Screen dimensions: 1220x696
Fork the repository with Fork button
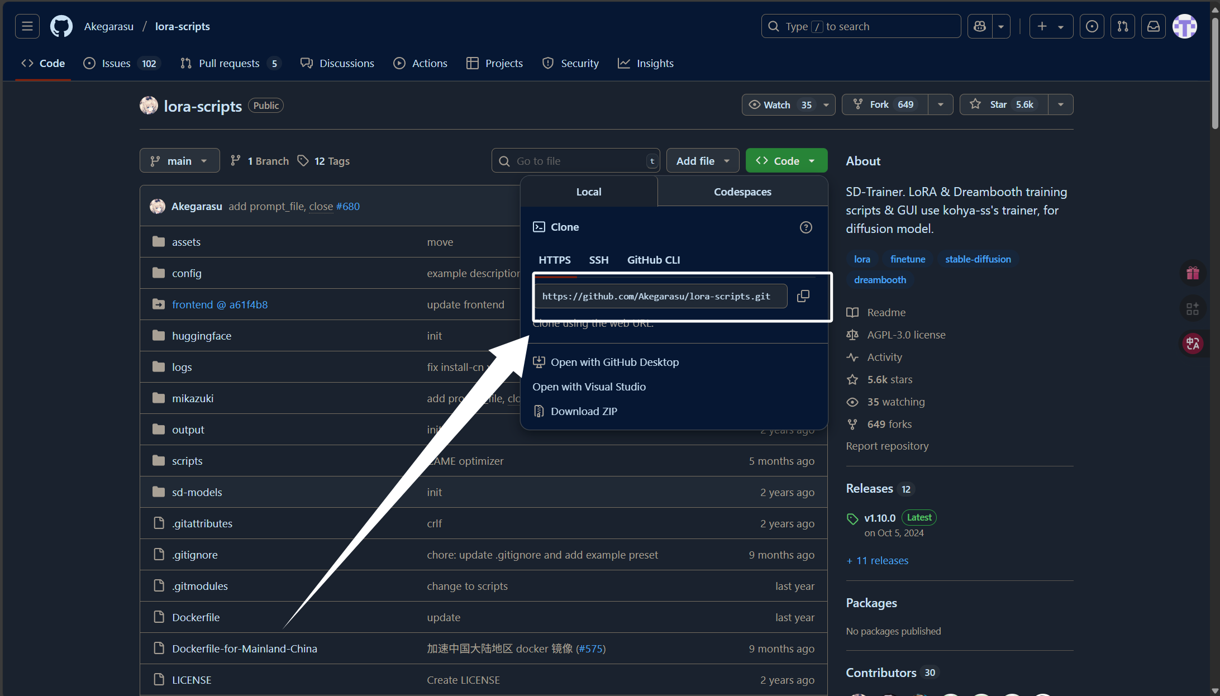(x=885, y=104)
